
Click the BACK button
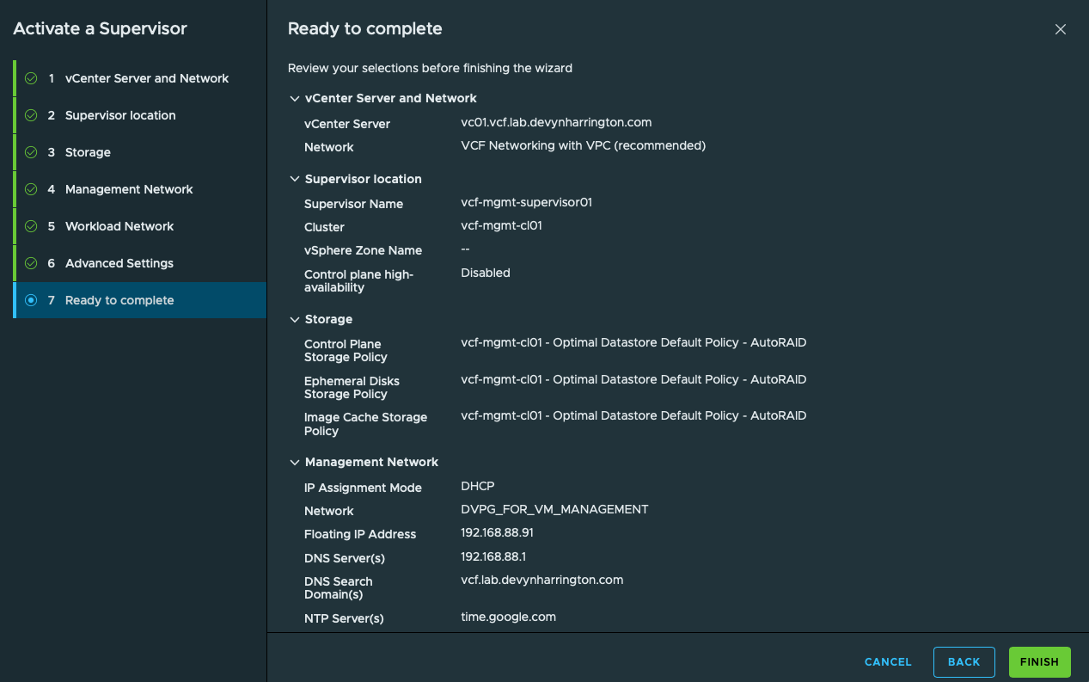point(964,662)
